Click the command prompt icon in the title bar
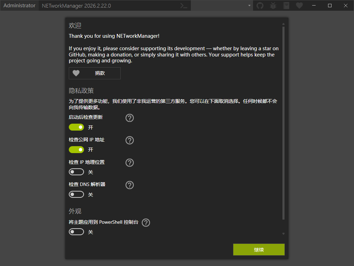This screenshot has width=354, height=266. tap(184, 6)
